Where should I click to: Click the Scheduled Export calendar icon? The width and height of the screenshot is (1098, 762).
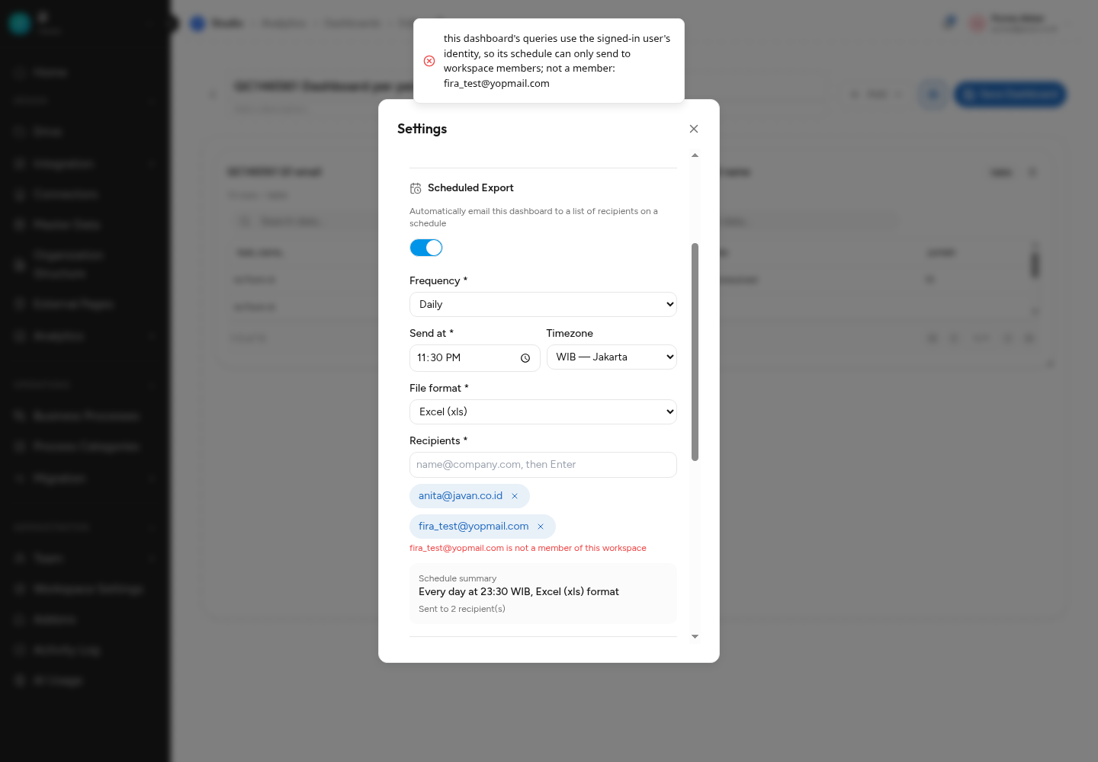[416, 188]
